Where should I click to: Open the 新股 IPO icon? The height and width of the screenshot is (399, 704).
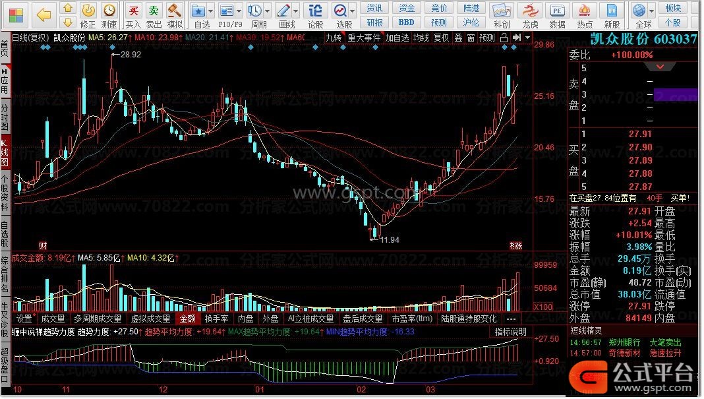[x=612, y=15]
